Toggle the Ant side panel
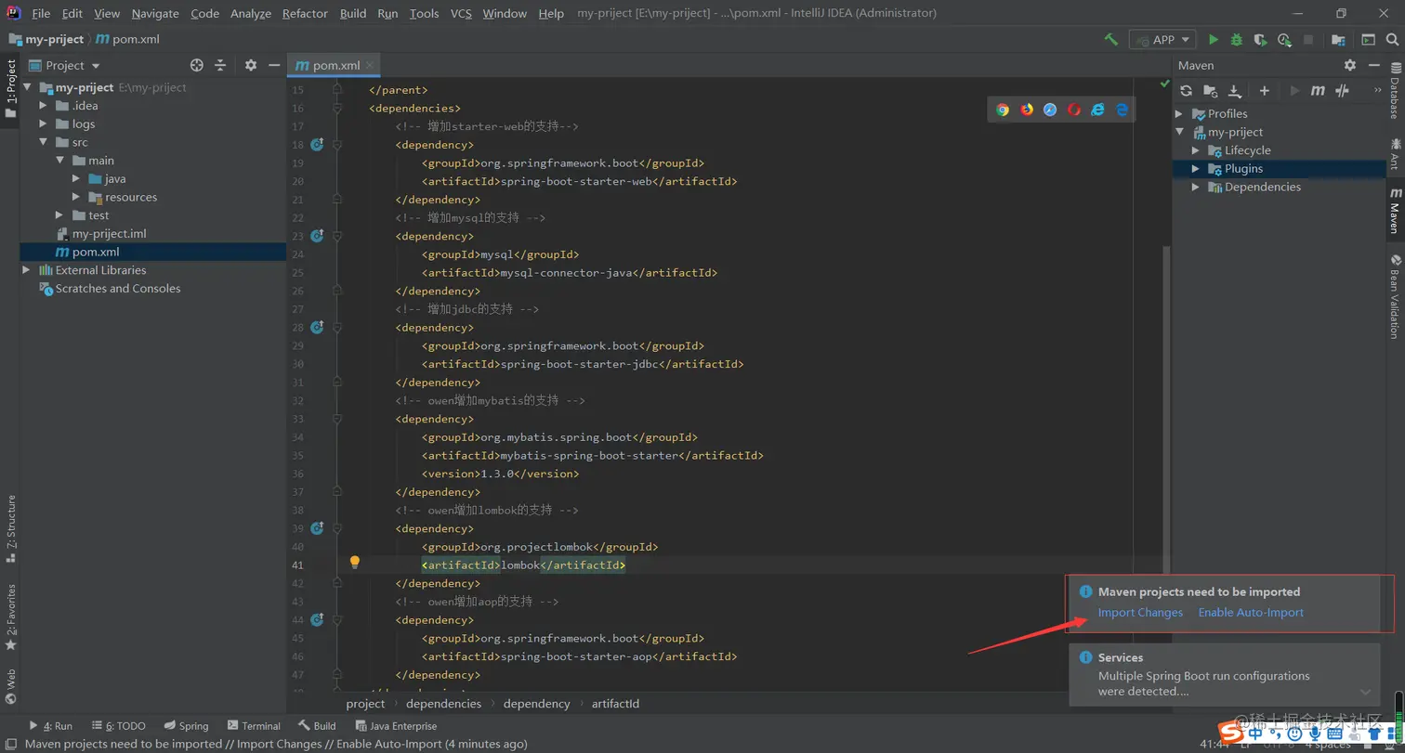This screenshot has height=753, width=1405. click(1395, 154)
